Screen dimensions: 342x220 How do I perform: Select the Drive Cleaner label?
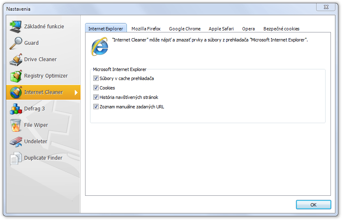pyautogui.click(x=40, y=60)
